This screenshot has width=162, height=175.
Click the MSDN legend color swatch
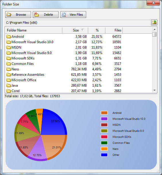(104, 125)
